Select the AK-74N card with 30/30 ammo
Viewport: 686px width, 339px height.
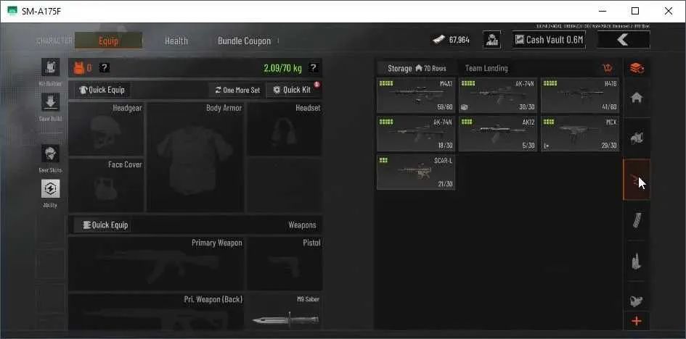[498, 96]
